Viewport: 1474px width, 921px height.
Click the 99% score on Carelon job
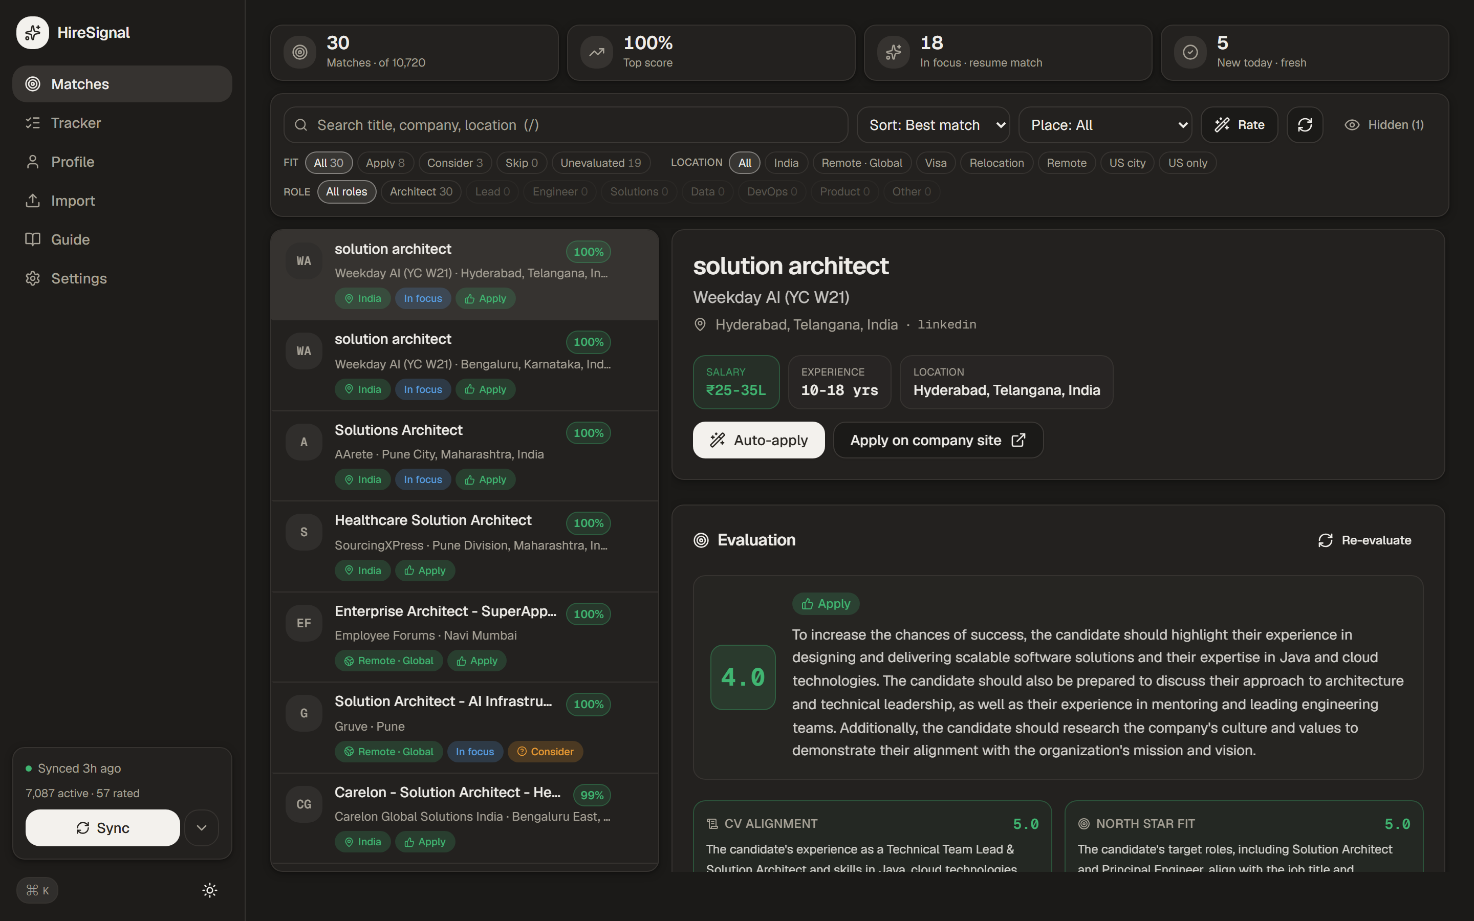[x=592, y=795]
